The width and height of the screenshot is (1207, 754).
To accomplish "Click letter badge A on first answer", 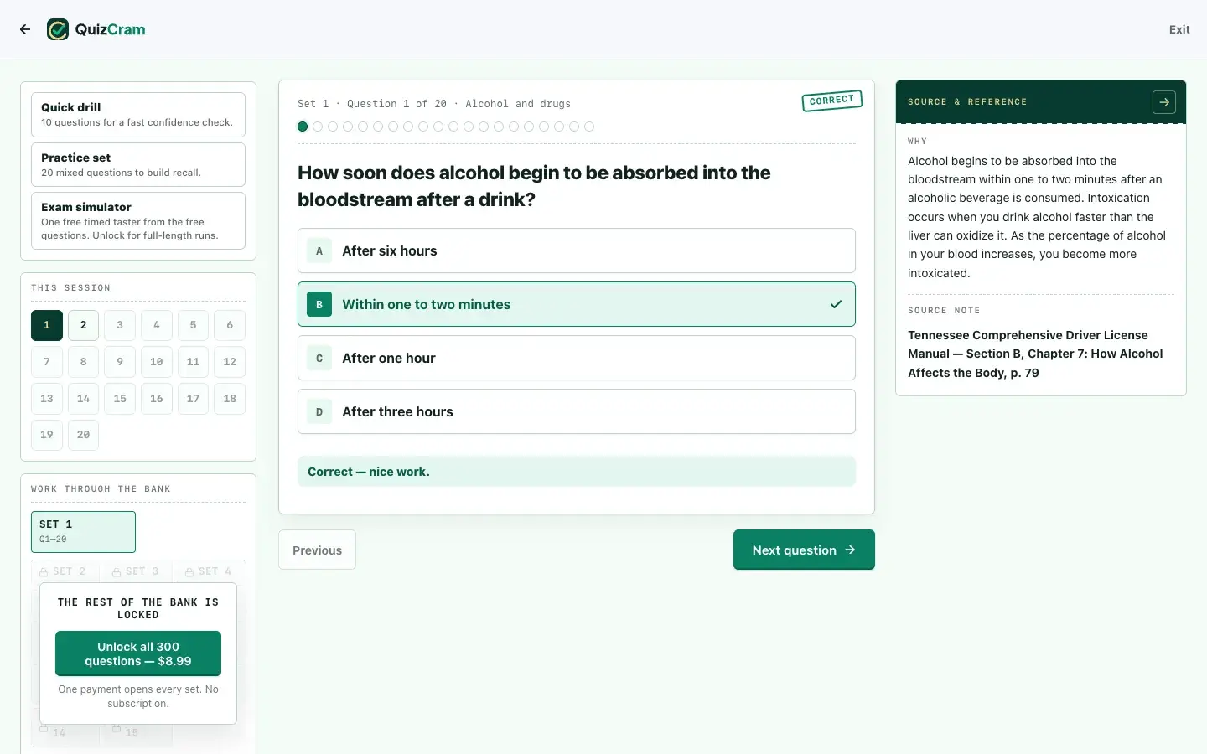I will [319, 250].
